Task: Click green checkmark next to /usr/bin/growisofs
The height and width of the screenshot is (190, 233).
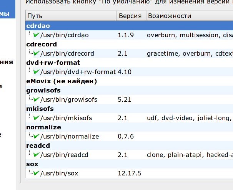Action: coord(37,99)
